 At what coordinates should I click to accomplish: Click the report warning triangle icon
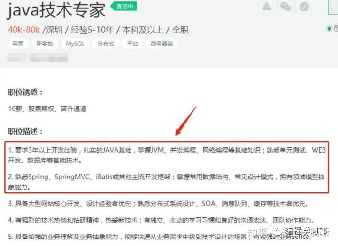click(267, 6)
